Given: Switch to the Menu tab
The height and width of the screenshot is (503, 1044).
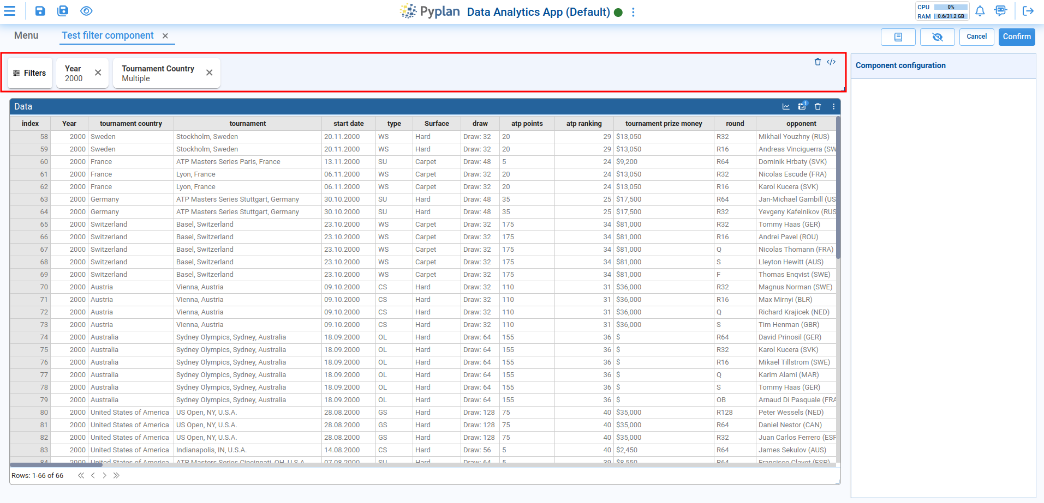Looking at the screenshot, I should [26, 35].
